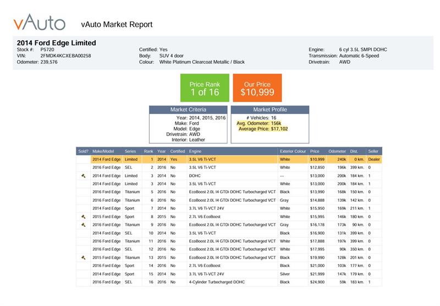Click the highlighted 'Average Price: $17,102' line
Image resolution: width=440 pixels, height=306 pixels.
[x=263, y=129]
